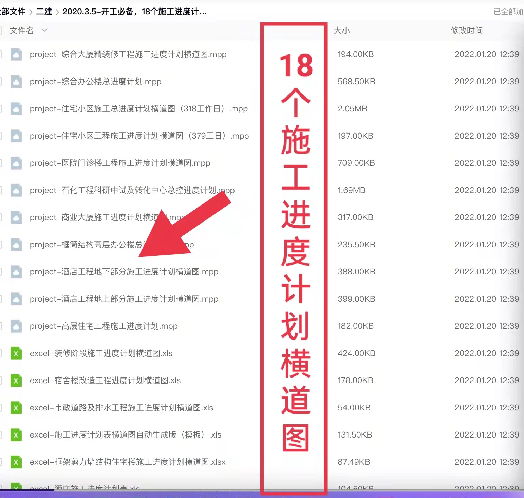Click the file icon for project-综合大厦精装修工程 mpp file
524x498 pixels.
point(16,54)
